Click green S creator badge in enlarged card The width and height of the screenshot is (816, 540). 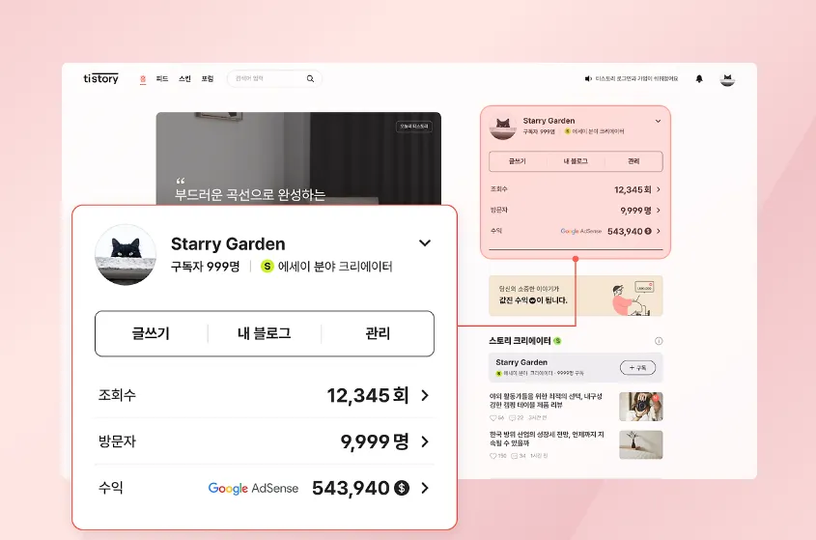point(267,267)
